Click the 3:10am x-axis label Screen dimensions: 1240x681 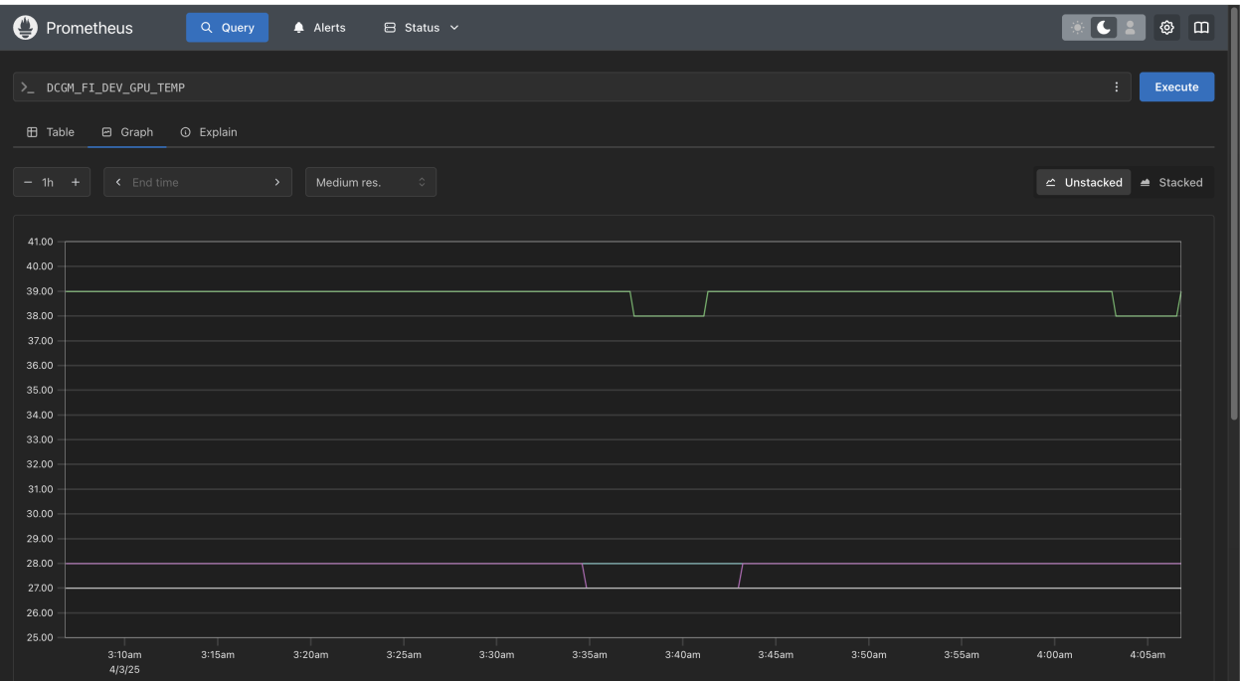124,654
